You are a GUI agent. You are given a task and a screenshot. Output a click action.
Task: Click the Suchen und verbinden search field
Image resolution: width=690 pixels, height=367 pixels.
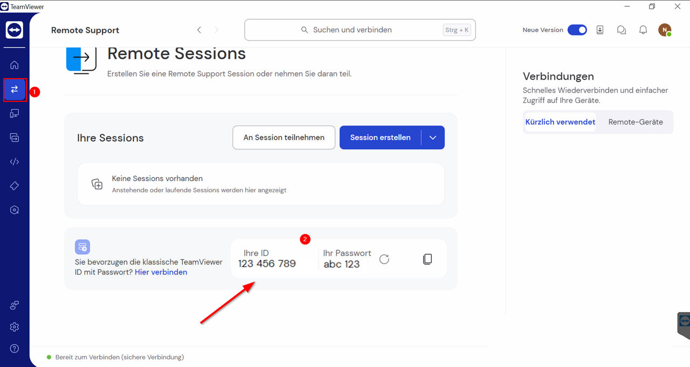click(360, 30)
